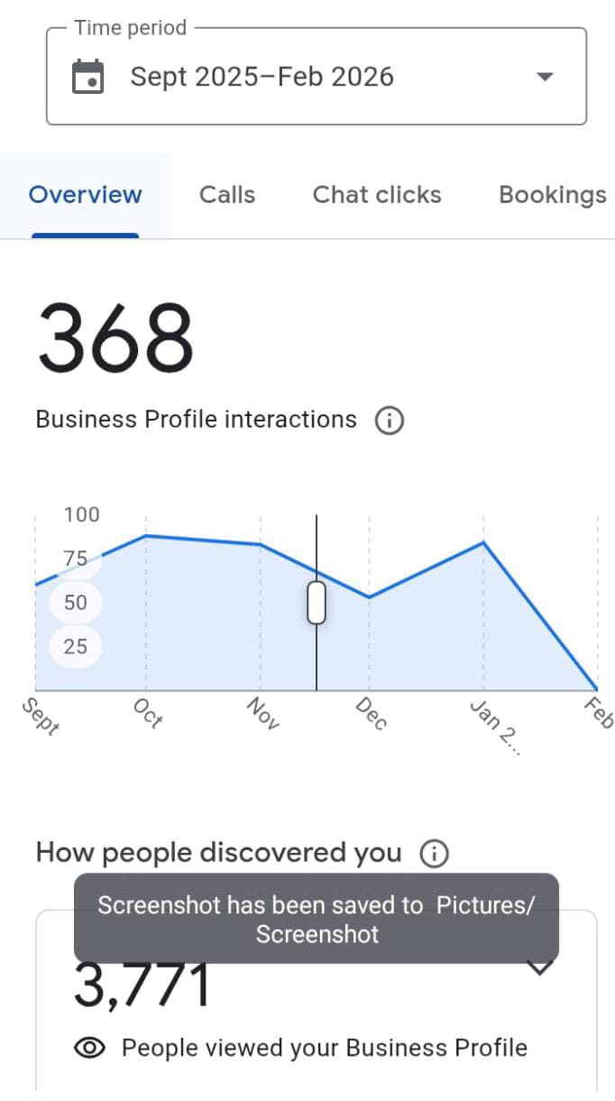
Task: Tap the screenshot saved notification toast
Action: coord(317,919)
